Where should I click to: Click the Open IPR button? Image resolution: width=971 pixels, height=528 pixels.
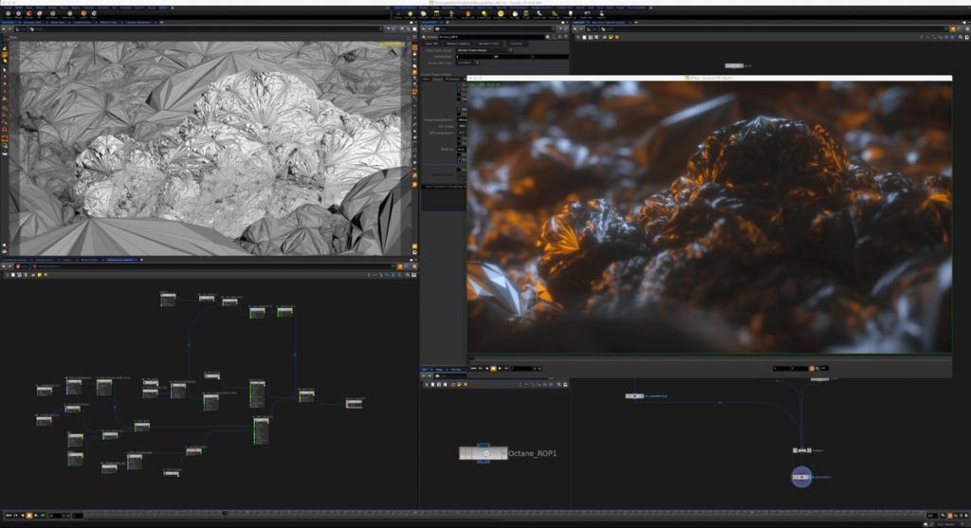[431, 44]
